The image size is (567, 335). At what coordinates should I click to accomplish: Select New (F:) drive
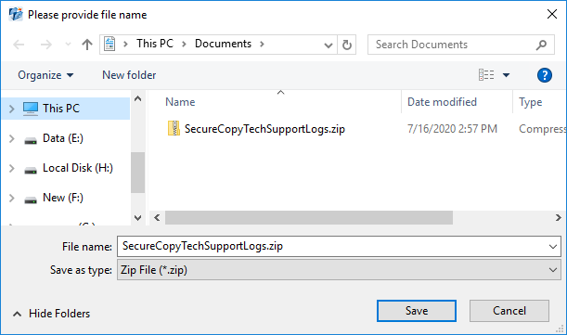(x=63, y=198)
